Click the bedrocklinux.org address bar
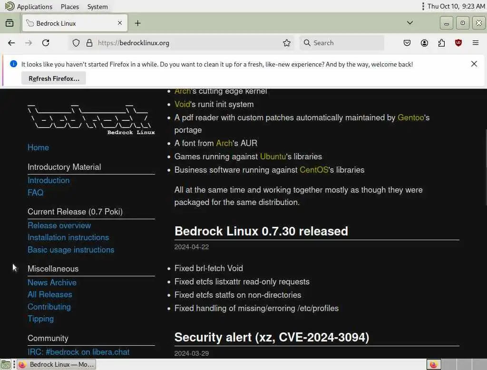 tap(180, 43)
